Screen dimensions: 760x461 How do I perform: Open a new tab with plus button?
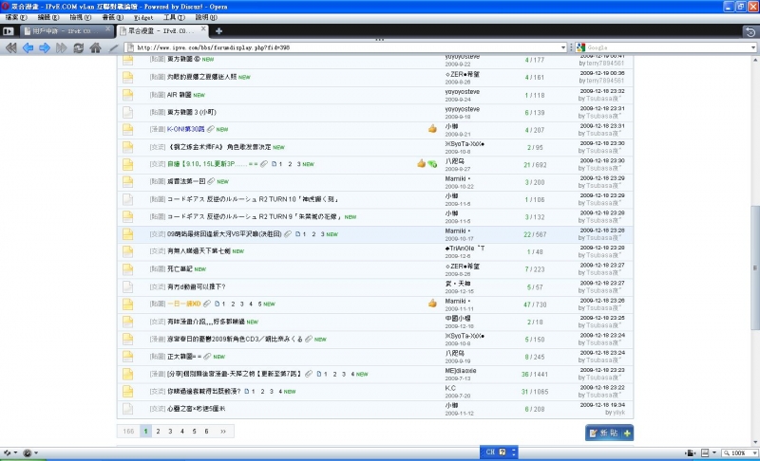click(x=218, y=31)
